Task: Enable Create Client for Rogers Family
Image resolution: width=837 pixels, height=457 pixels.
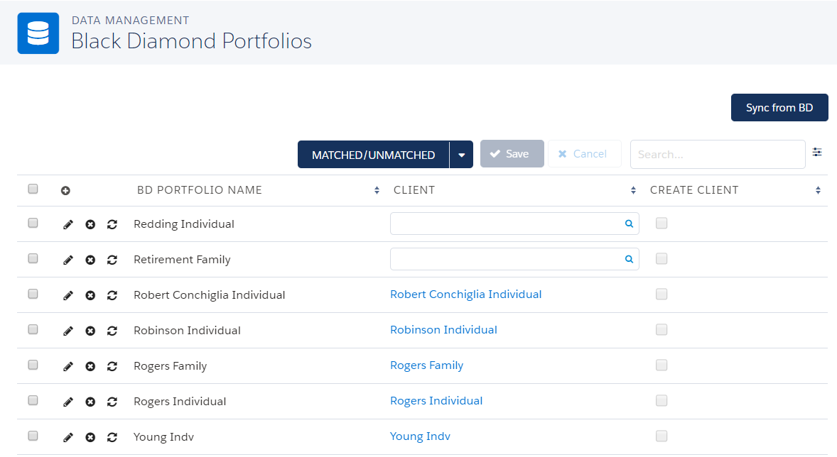Action: [x=661, y=365]
